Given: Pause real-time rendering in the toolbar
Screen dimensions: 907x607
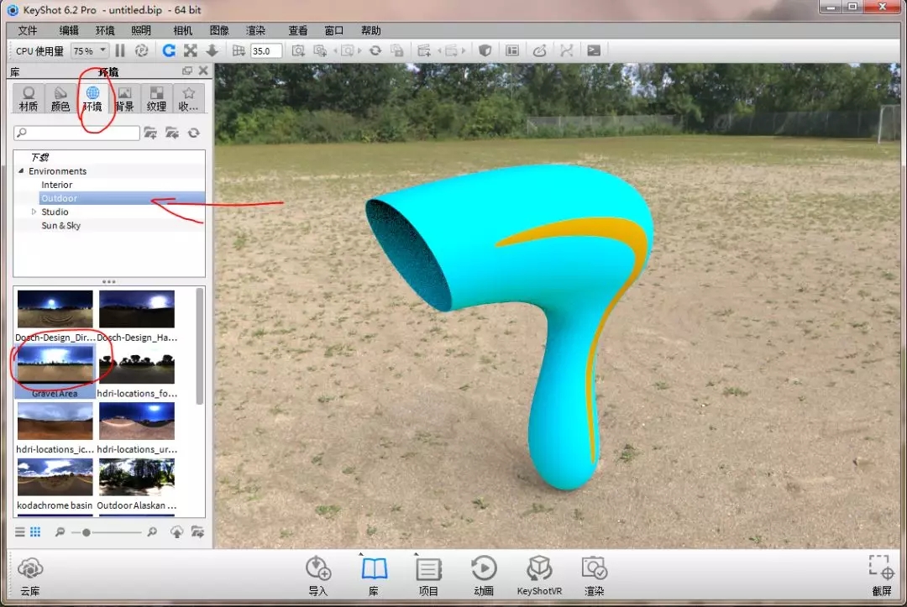Looking at the screenshot, I should 120,50.
